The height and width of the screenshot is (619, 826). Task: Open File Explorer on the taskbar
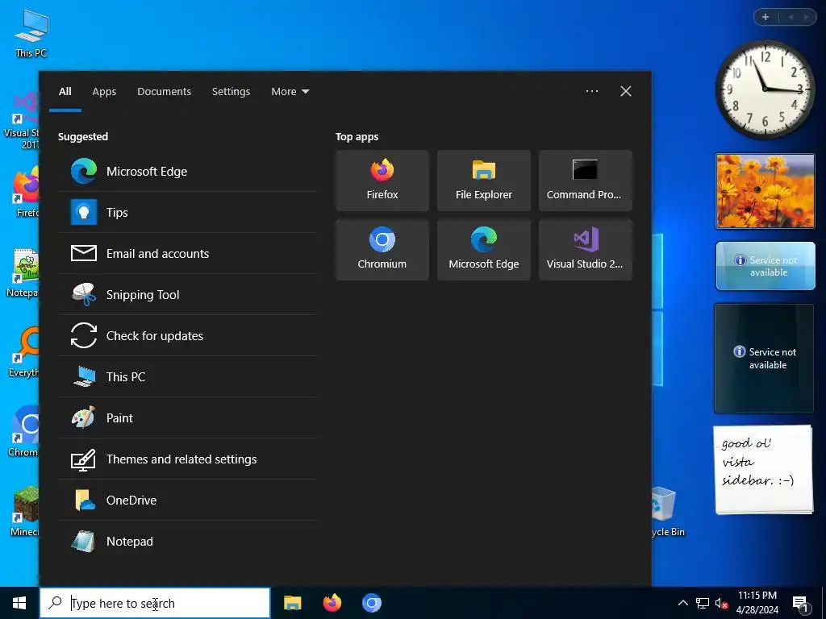[292, 603]
